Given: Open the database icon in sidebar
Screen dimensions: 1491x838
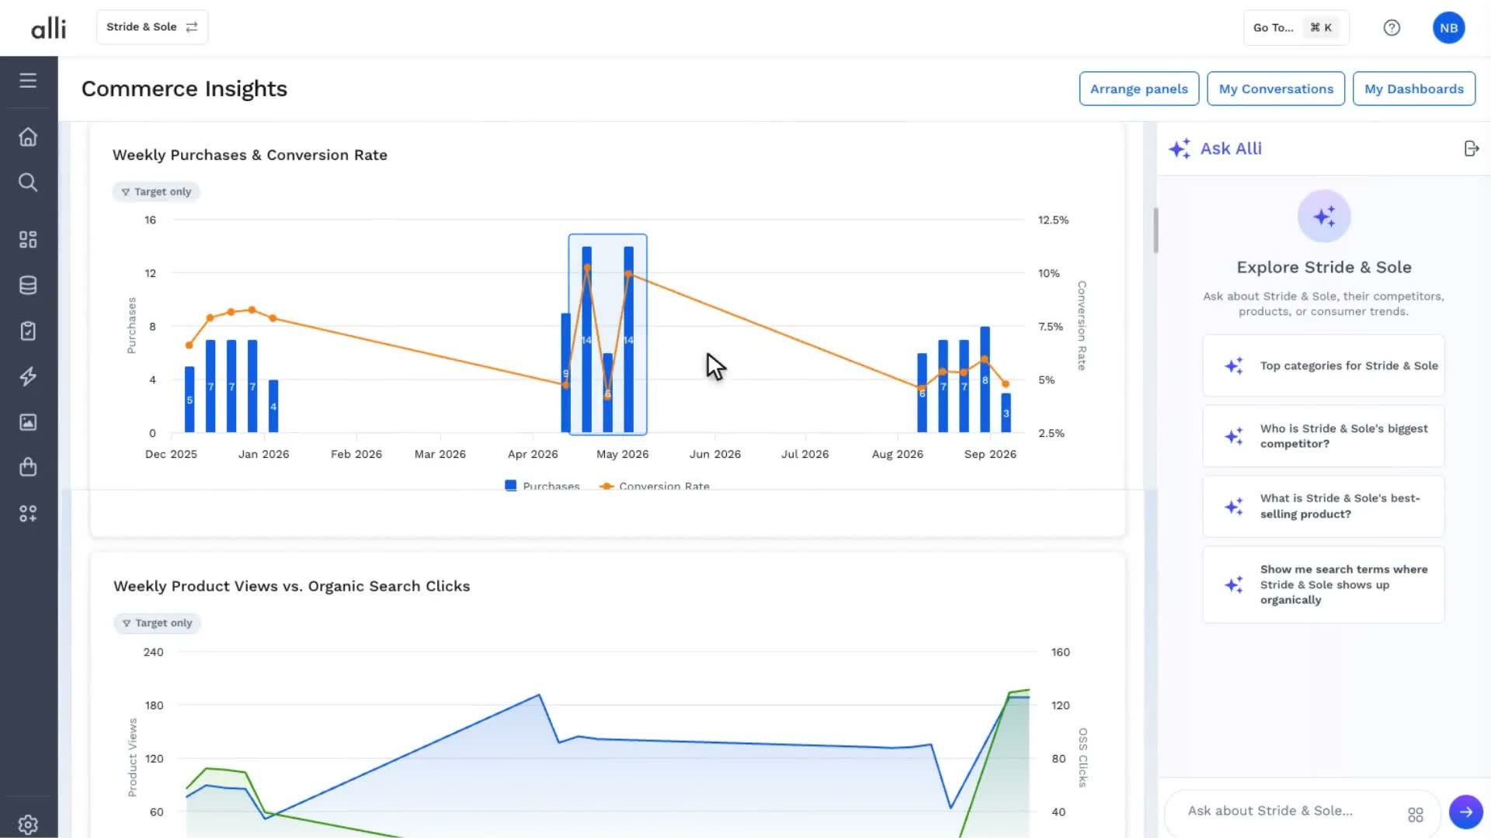Looking at the screenshot, I should 28,285.
